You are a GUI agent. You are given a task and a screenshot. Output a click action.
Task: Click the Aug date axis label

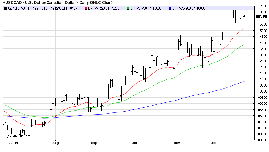point(56,143)
